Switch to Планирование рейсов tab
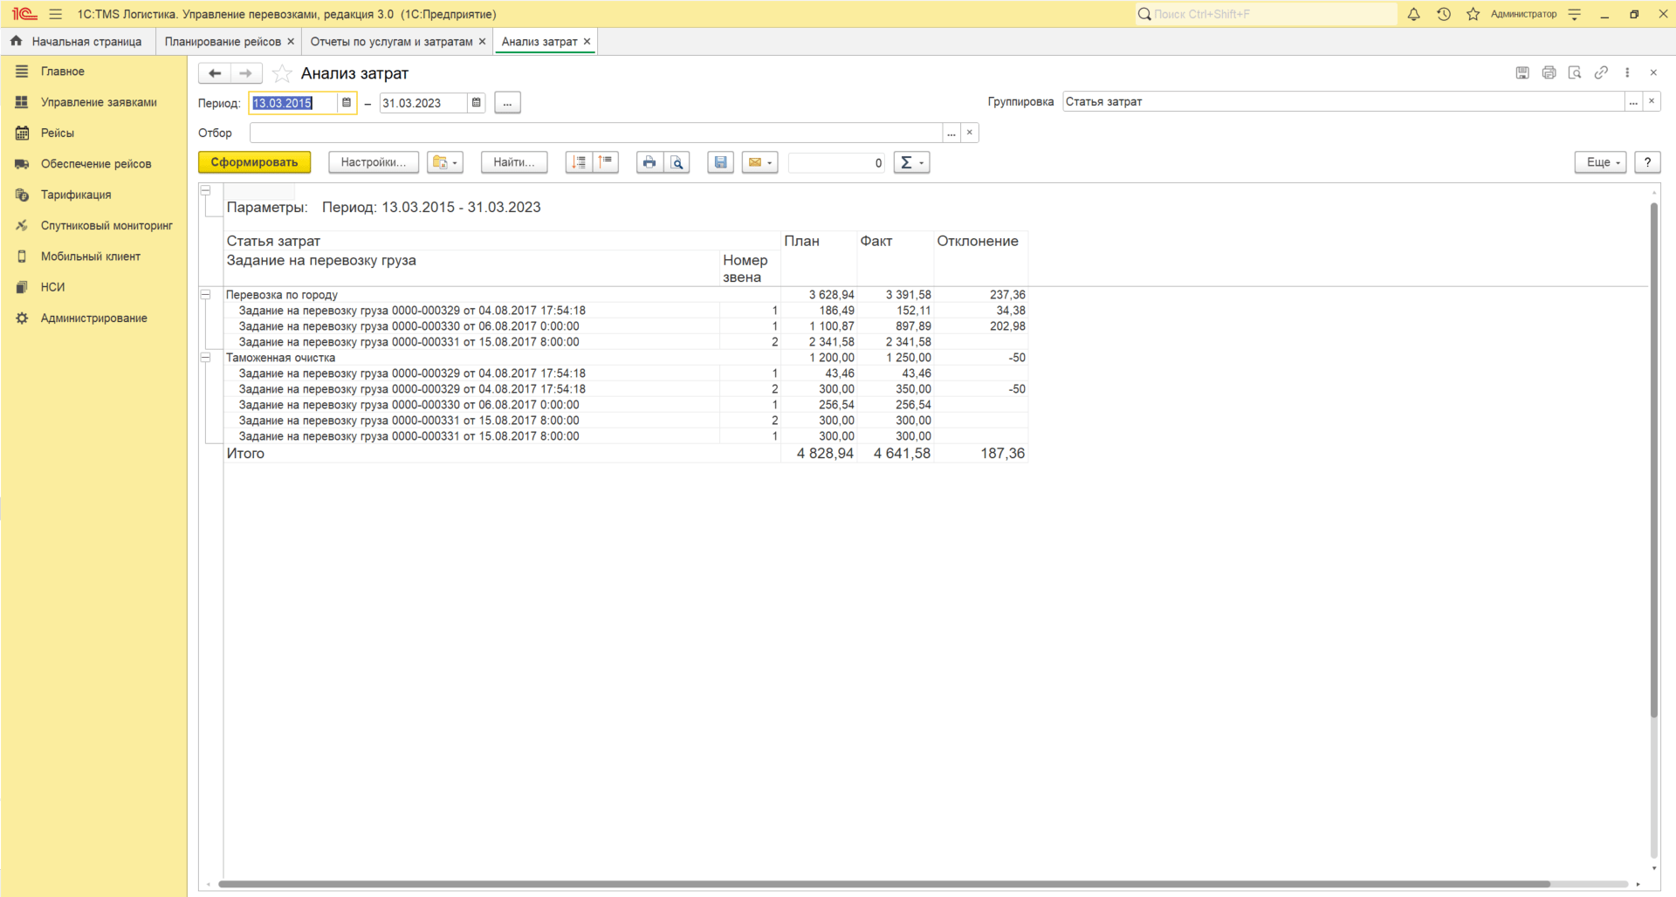This screenshot has height=897, width=1676. click(223, 42)
